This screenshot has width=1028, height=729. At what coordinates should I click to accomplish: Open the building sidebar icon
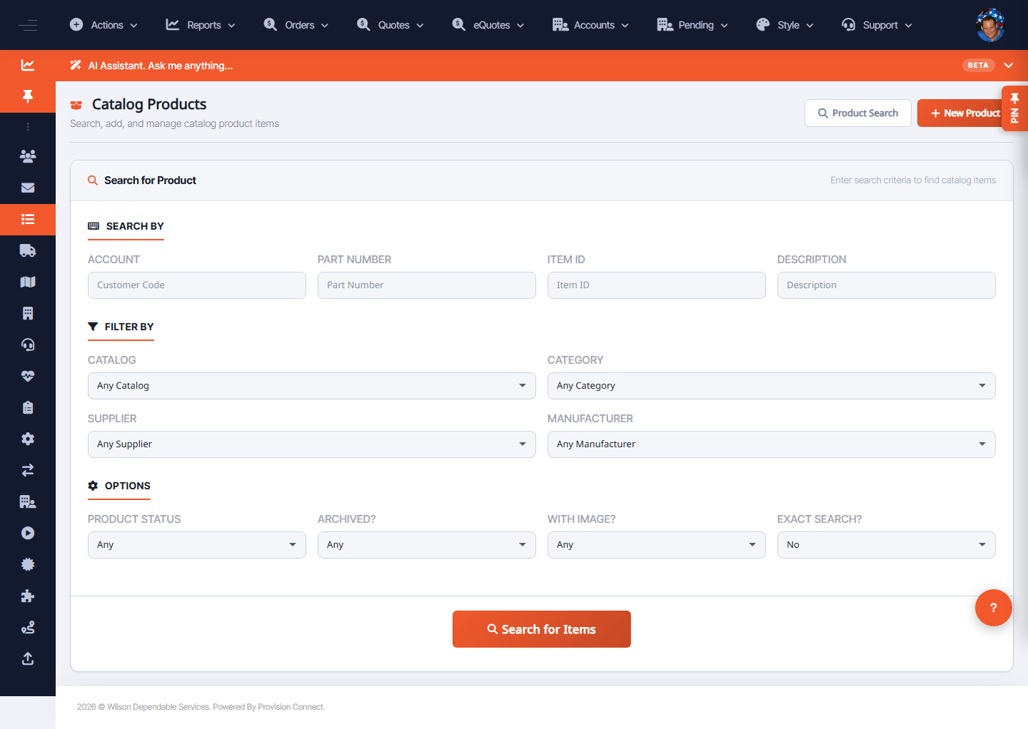(x=28, y=313)
